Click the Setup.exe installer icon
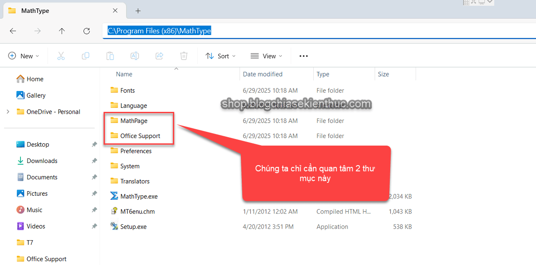The image size is (536, 265). pos(114,226)
